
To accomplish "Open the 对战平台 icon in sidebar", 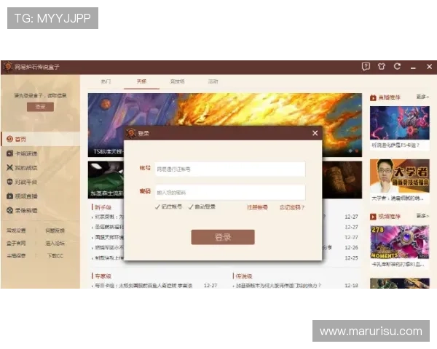I will 9,182.
